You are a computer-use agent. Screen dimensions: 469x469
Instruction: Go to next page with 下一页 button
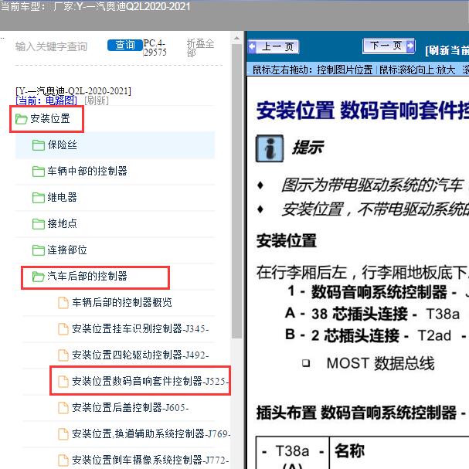pyautogui.click(x=389, y=46)
